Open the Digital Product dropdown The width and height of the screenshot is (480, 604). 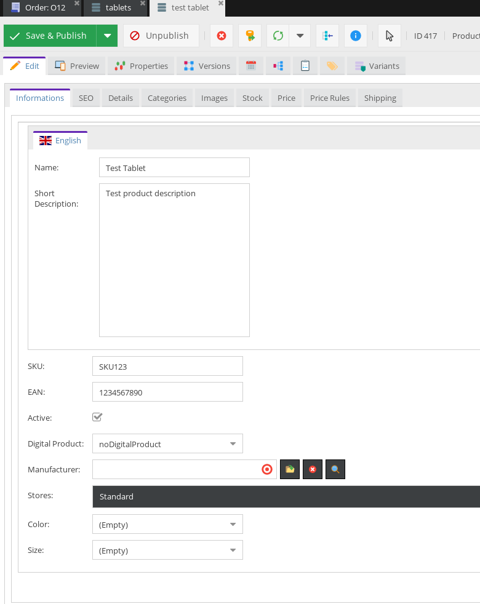pyautogui.click(x=168, y=443)
